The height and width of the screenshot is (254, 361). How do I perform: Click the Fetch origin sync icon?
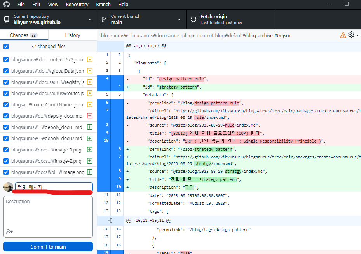[x=194, y=19]
